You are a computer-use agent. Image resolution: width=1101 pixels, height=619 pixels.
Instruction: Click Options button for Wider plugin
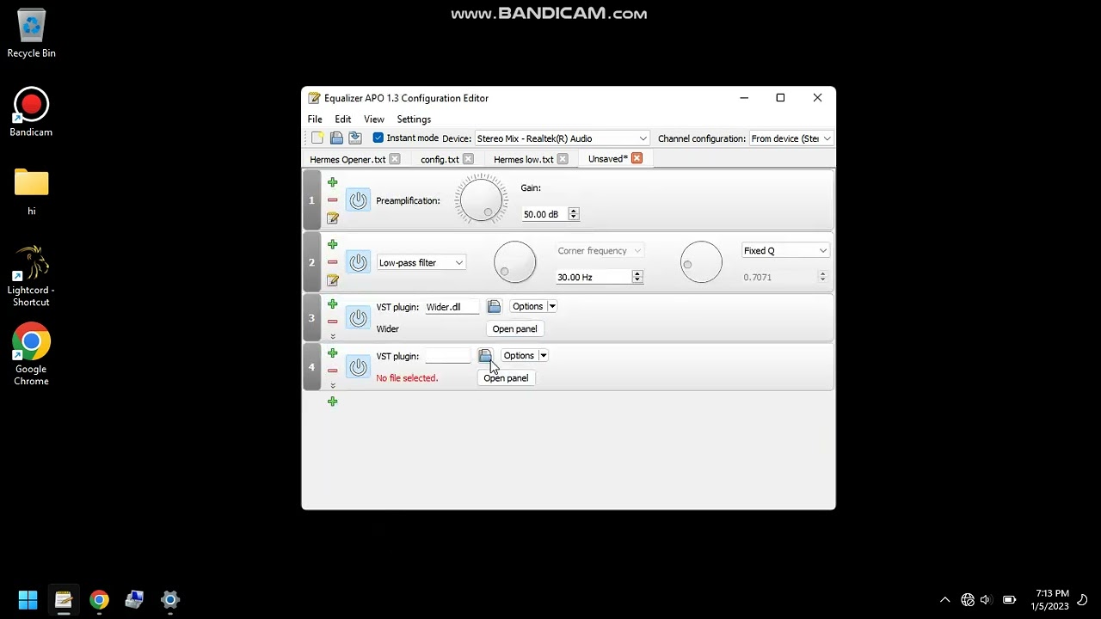pos(527,307)
